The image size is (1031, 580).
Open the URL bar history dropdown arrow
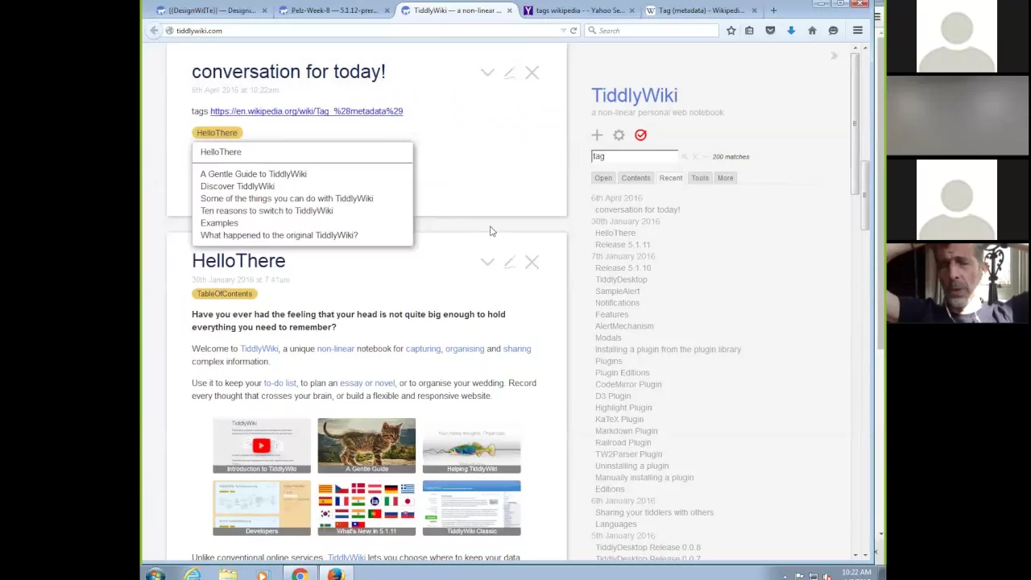563,31
